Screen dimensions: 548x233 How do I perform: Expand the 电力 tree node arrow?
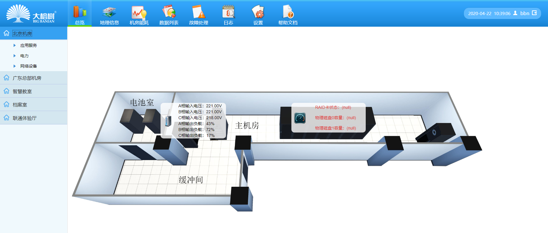click(15, 56)
